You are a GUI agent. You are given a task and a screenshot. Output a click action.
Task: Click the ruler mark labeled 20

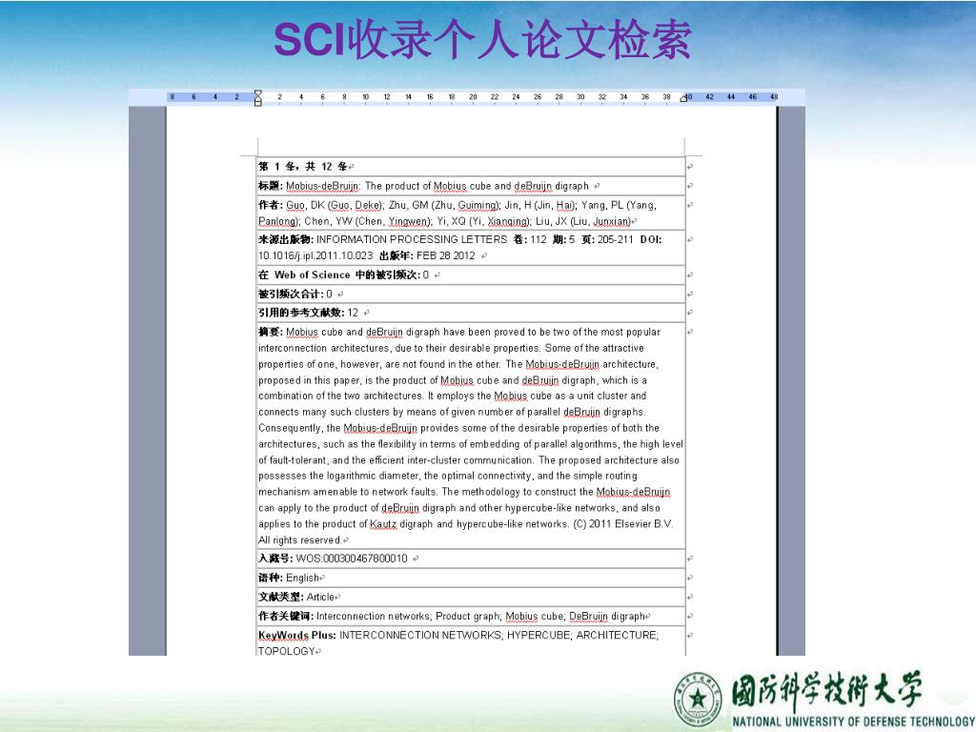(473, 97)
